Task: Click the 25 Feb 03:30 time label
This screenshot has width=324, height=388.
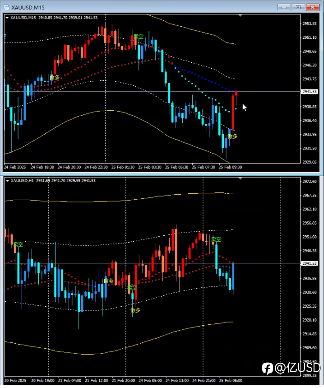Action: pyautogui.click(x=150, y=167)
